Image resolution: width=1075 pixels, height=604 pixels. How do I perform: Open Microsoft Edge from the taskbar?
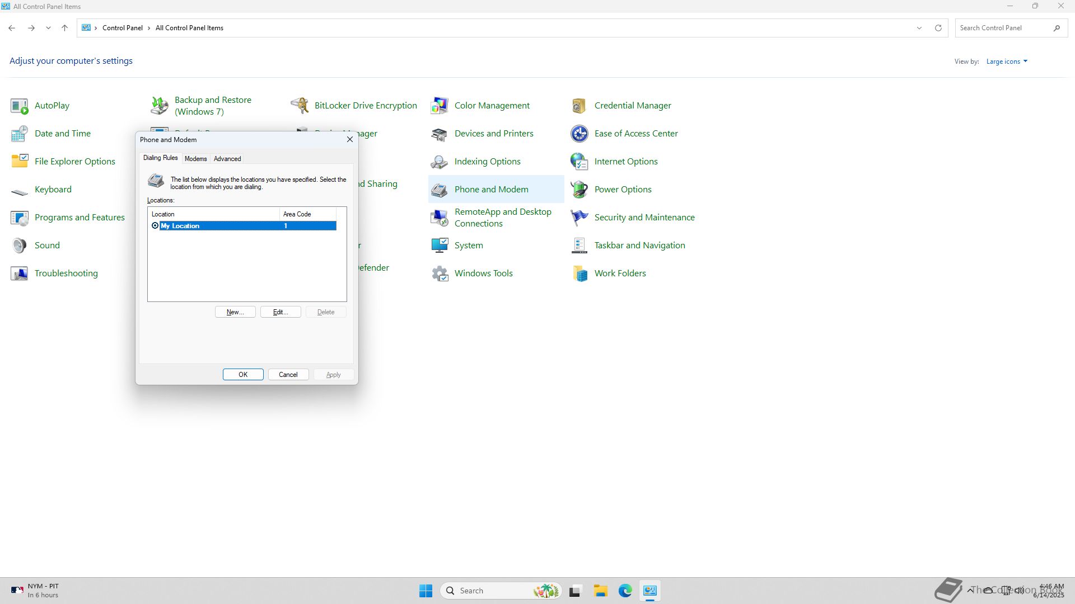(x=625, y=591)
